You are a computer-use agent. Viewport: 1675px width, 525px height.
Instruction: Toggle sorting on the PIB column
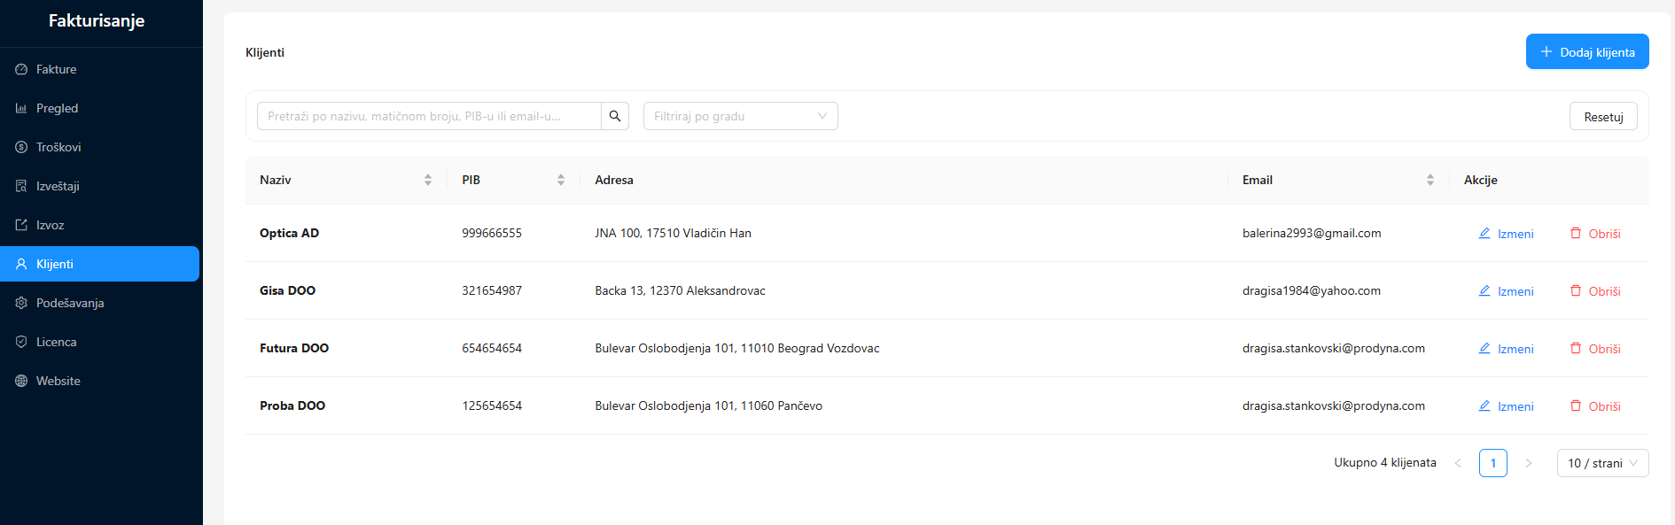(x=560, y=180)
